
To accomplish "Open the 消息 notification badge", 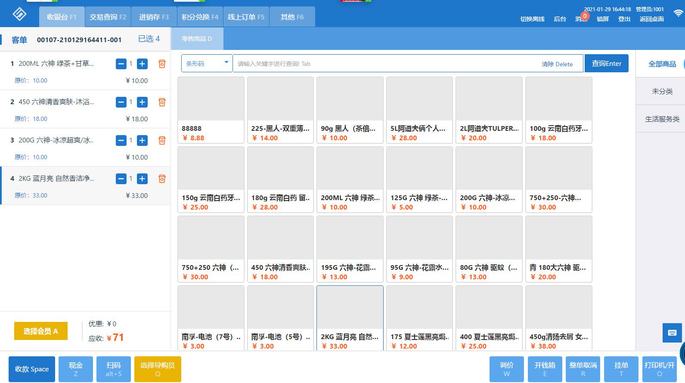I will tap(585, 16).
